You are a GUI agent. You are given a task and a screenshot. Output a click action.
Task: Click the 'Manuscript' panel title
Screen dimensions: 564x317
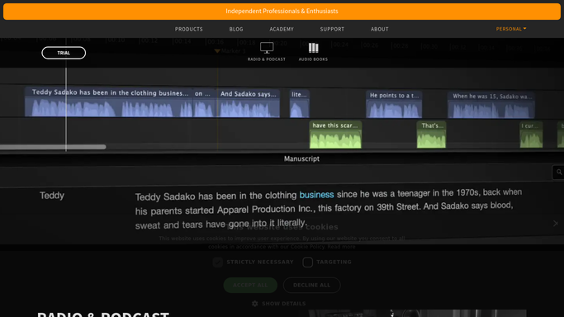pyautogui.click(x=301, y=158)
